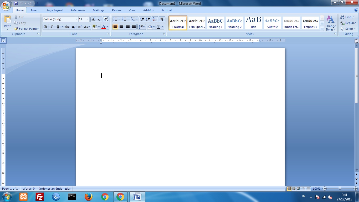Screen dimensions: 359x202
Task: Click the tab selector at ruler corner
Action: tap(3, 41)
